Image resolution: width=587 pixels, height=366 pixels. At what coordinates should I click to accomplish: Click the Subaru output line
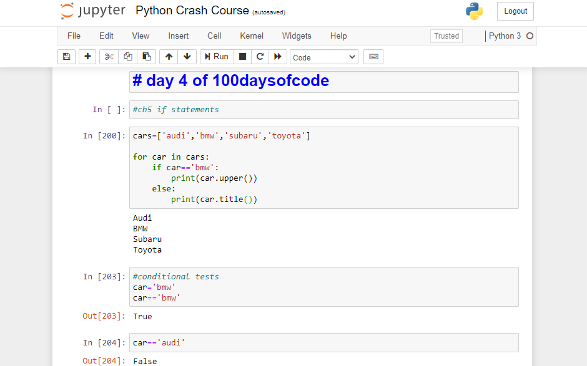coord(147,239)
